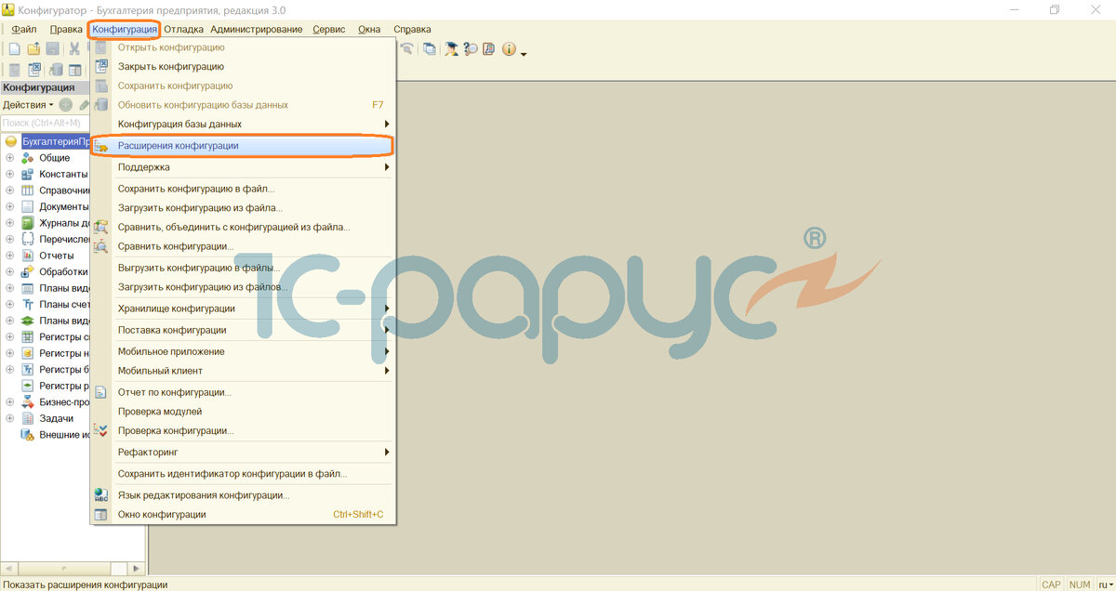Click the database cylinder icon in second toolbar row
The width and height of the screenshot is (1116, 591).
point(57,70)
